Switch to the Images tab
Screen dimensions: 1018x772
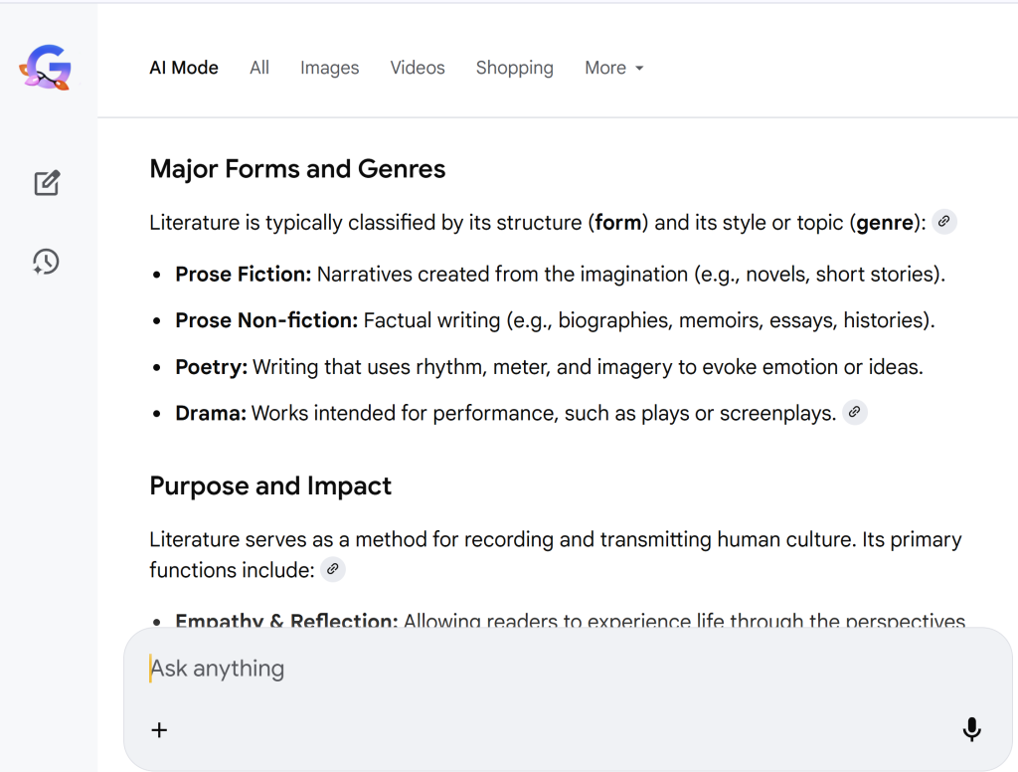[x=329, y=68]
